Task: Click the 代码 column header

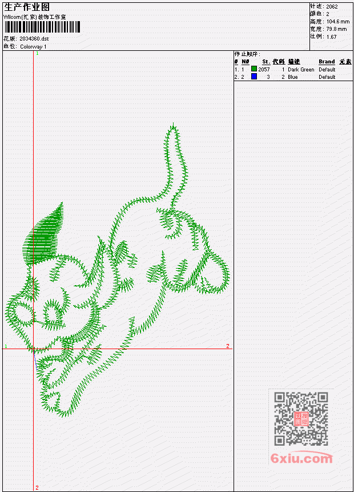Action: [x=279, y=62]
